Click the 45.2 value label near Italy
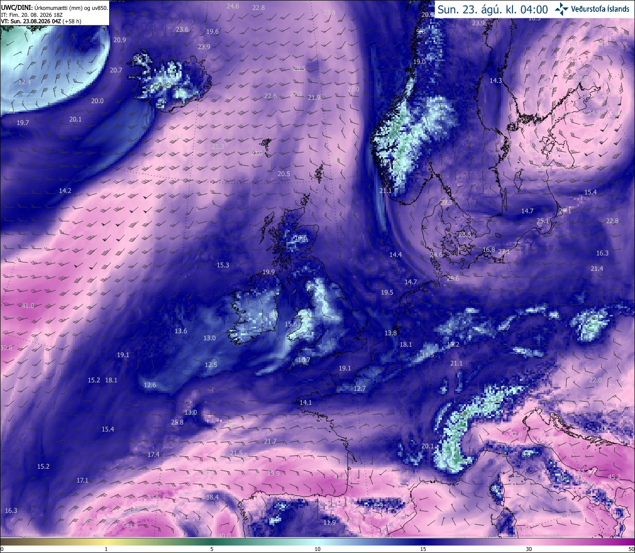The width and height of the screenshot is (635, 553). [614, 477]
